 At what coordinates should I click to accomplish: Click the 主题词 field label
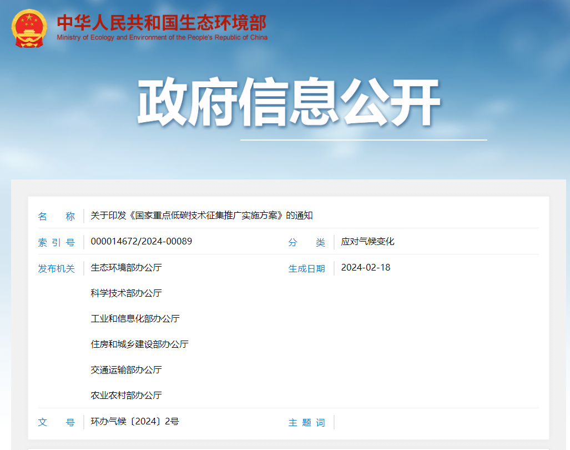pyautogui.click(x=306, y=422)
